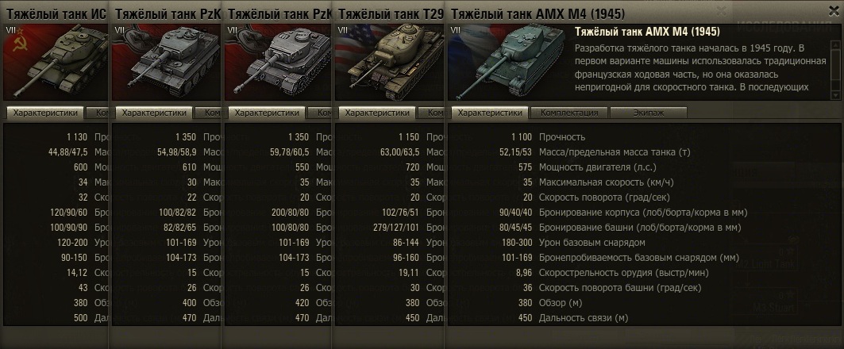Switch to the Экипаж tab
The height and width of the screenshot is (349, 844).
pos(648,113)
